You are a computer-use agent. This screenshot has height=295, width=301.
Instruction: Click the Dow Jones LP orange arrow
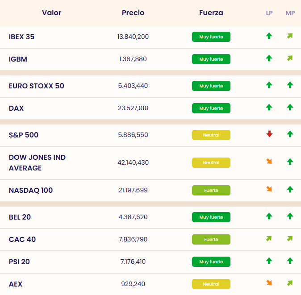tap(269, 162)
